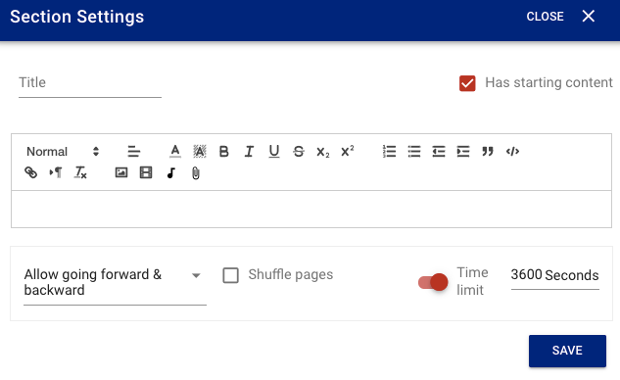Viewport: 620px width, 380px height.
Task: Apply italic formatting
Action: tap(249, 152)
